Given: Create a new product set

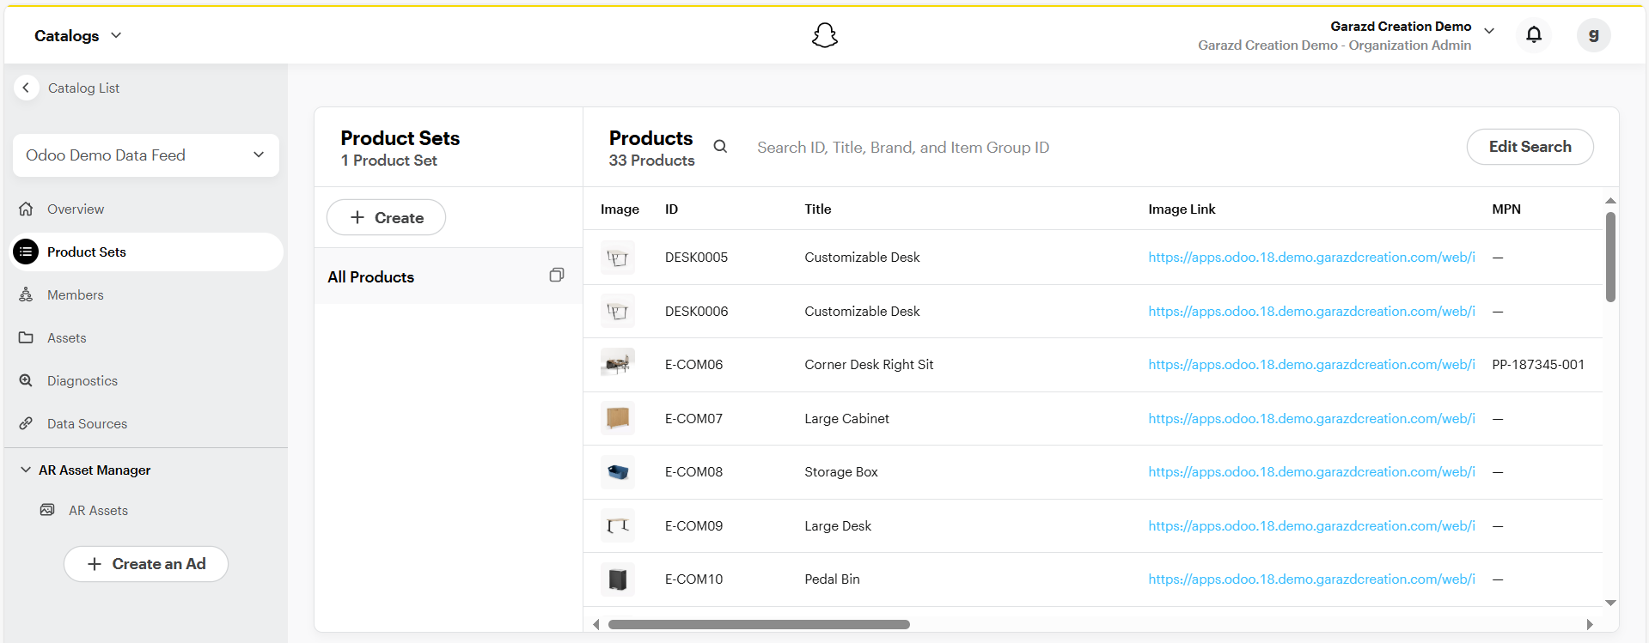Looking at the screenshot, I should click(386, 217).
